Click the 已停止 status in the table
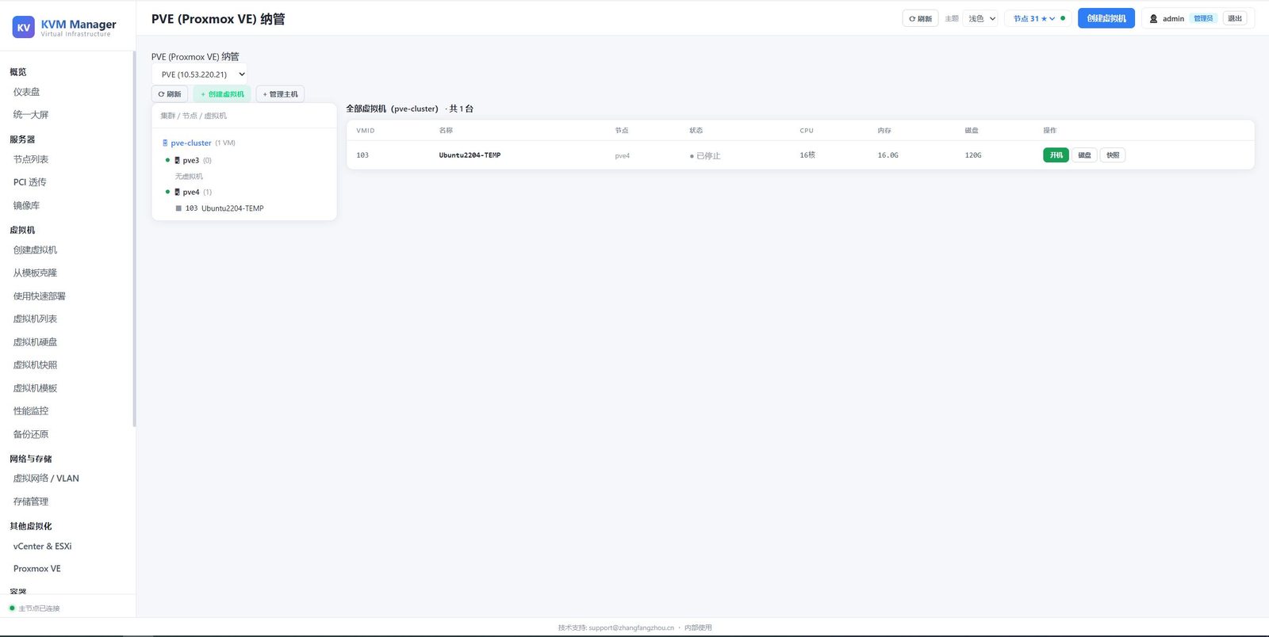Screen dimensions: 1269x637 tap(705, 156)
